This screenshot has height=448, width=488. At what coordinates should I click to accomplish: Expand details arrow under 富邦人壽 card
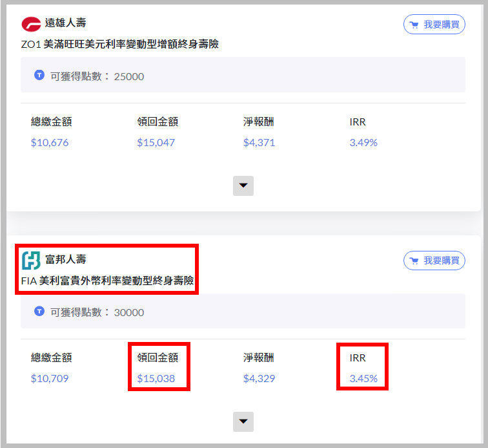point(243,421)
